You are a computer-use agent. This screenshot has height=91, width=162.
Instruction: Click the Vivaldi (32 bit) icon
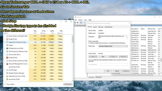tap(7, 58)
